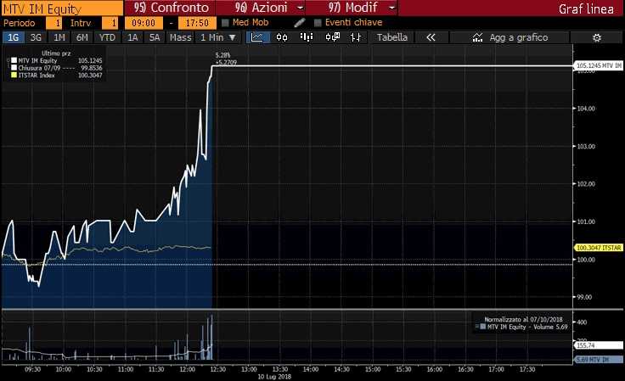Select the 5A range tab

(x=155, y=37)
